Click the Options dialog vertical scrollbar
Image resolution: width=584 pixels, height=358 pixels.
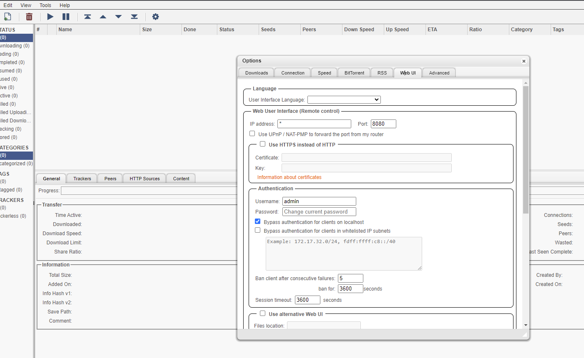pos(526,150)
